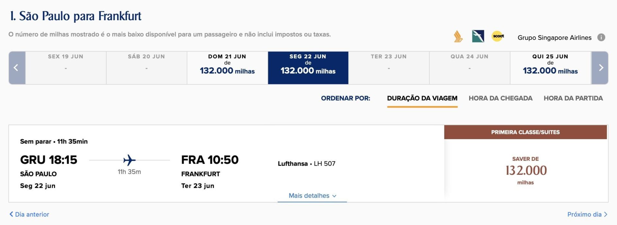Select TER 23 JUN date tab
617x225 pixels.
(389, 68)
